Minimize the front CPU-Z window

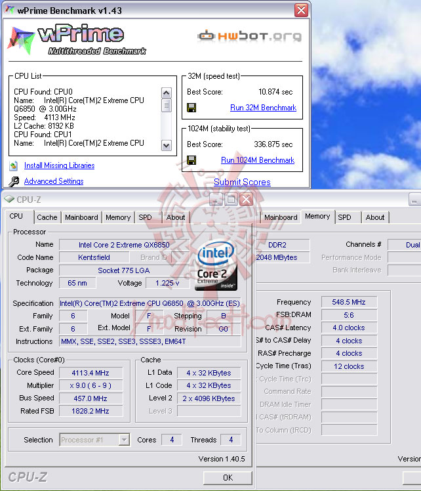click(216, 200)
